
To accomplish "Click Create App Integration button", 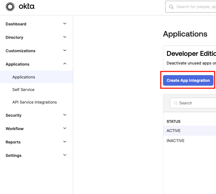I will coord(188,80).
